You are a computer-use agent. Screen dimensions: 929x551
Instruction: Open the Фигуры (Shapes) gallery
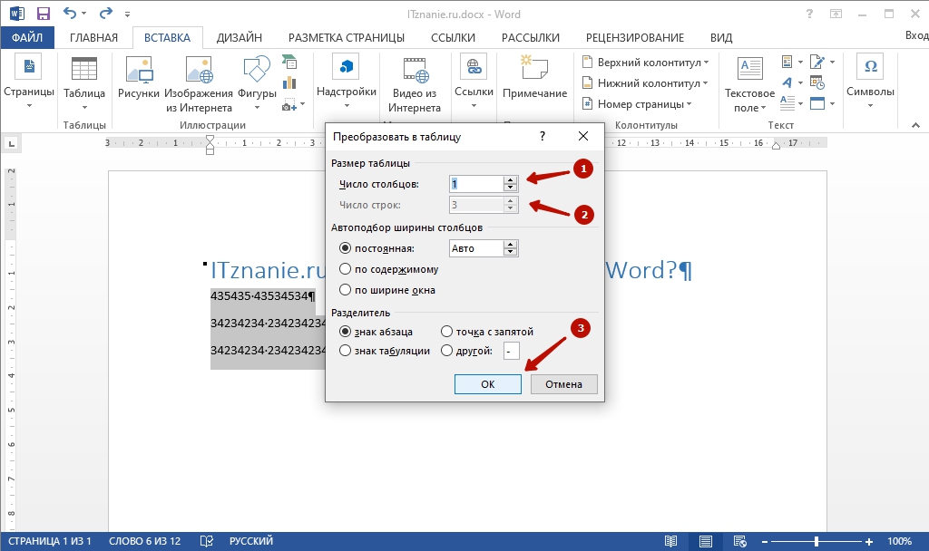pyautogui.click(x=257, y=82)
